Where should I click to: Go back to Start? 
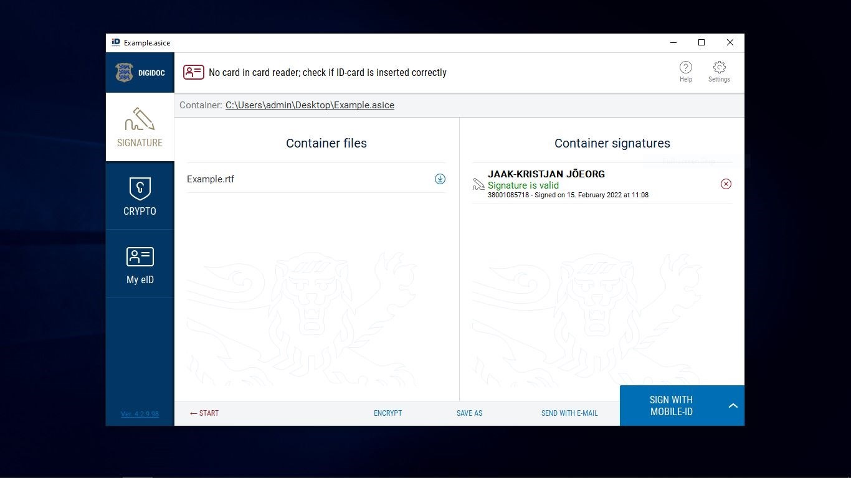pyautogui.click(x=204, y=413)
